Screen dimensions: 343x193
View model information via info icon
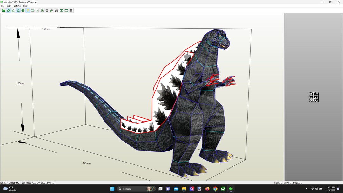[71, 10]
